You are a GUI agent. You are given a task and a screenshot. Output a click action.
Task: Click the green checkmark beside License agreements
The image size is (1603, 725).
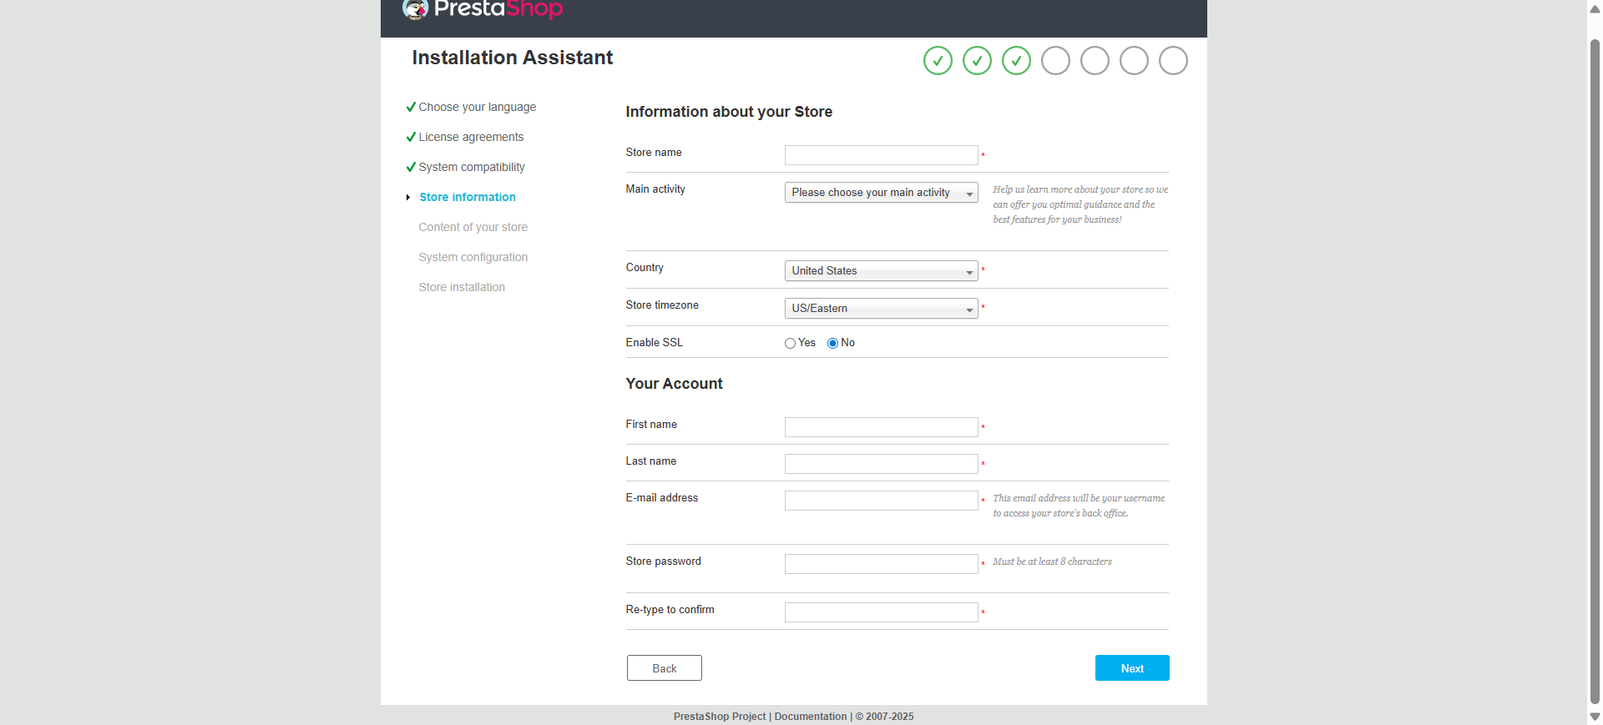(411, 137)
